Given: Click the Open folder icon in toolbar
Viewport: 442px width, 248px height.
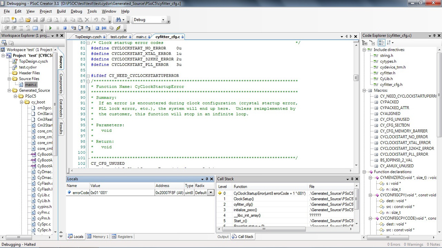Looking at the screenshot, I should [x=28, y=20].
